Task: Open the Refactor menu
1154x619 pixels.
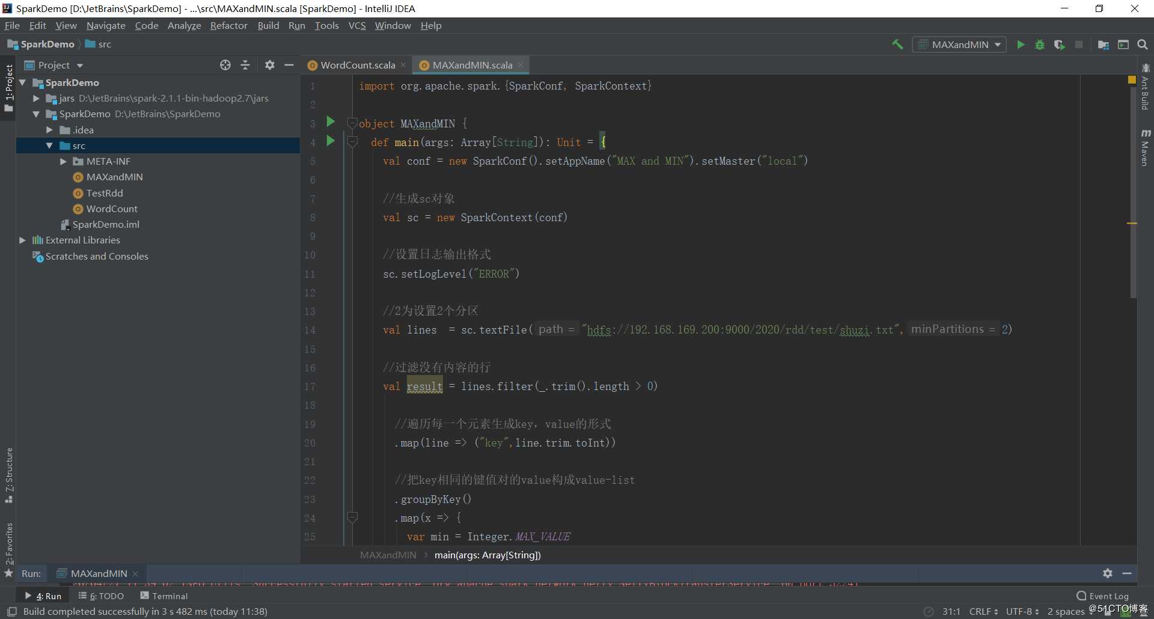Action: tap(228, 25)
